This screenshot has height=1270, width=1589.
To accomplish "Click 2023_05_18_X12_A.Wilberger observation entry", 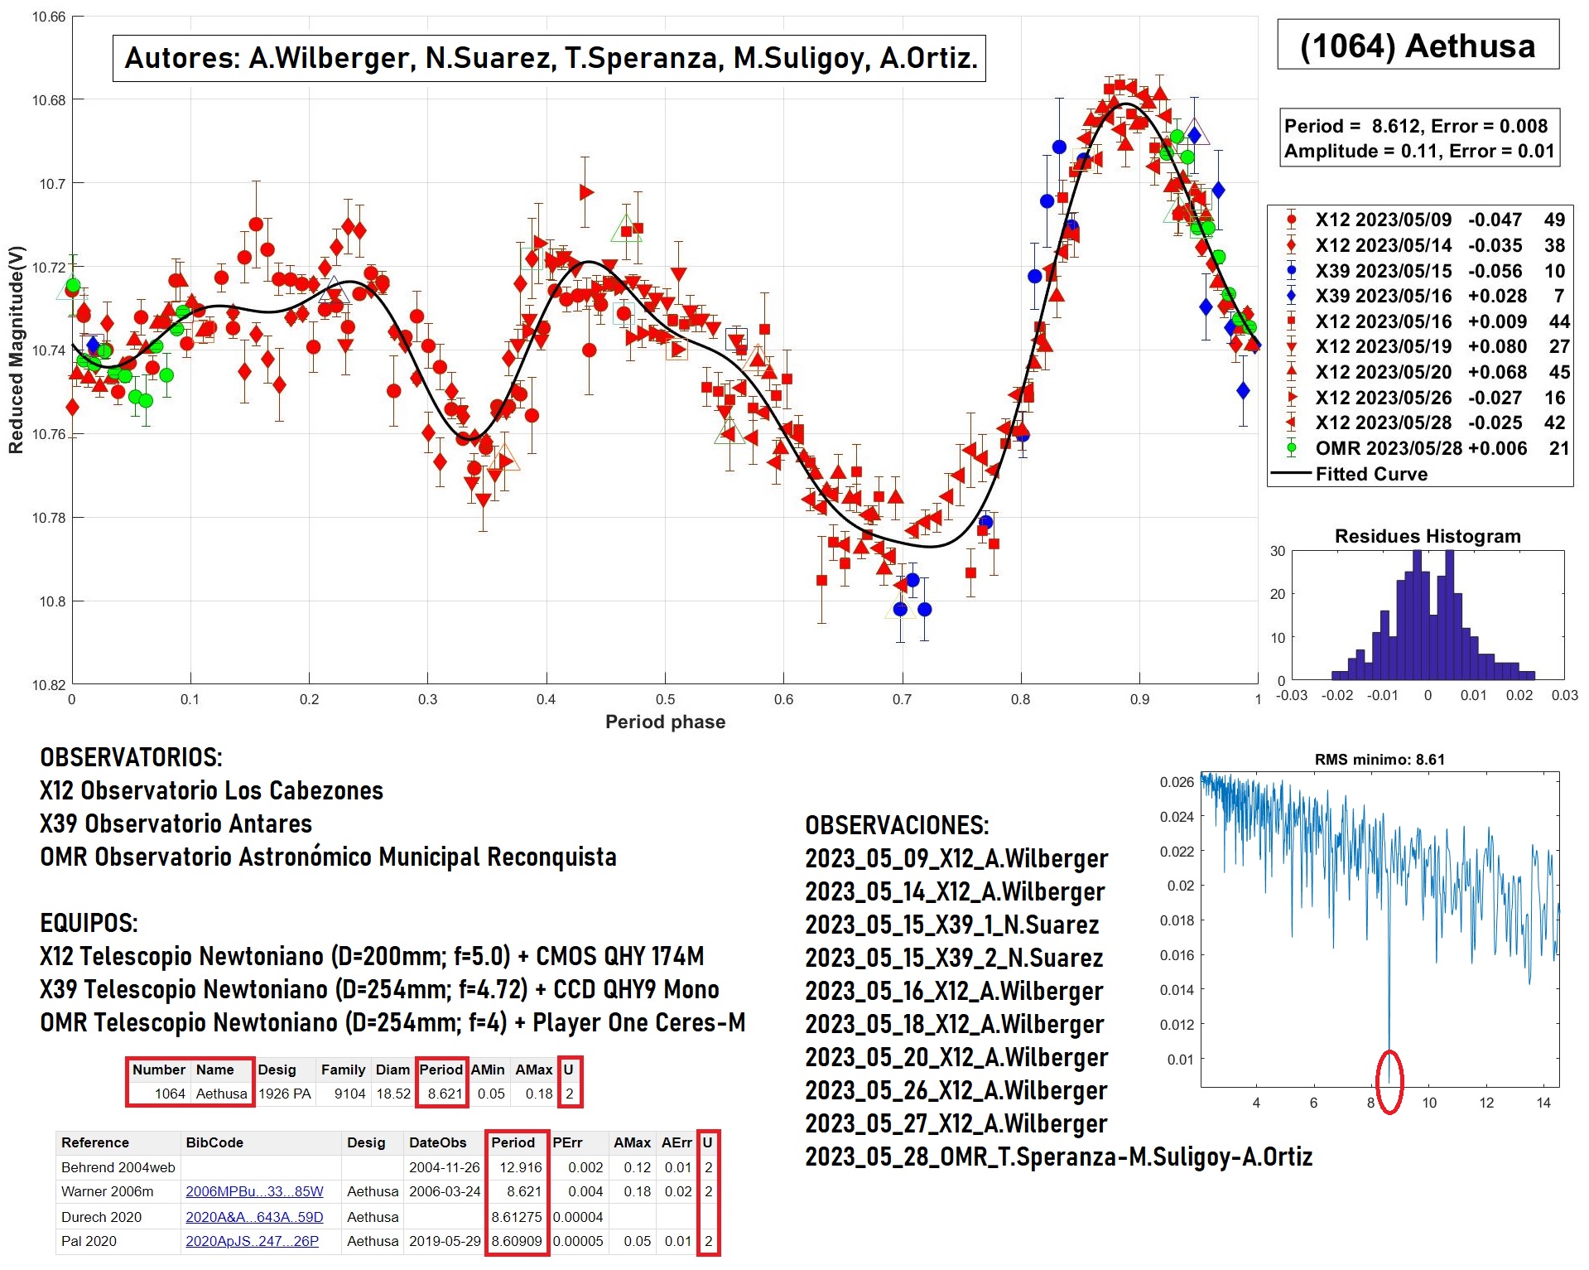I will (954, 1024).
